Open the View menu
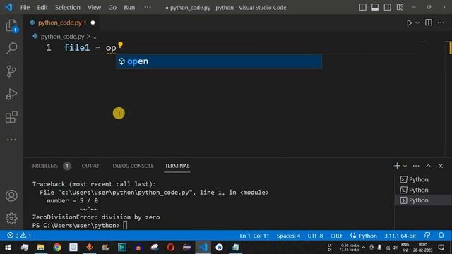 point(94,8)
